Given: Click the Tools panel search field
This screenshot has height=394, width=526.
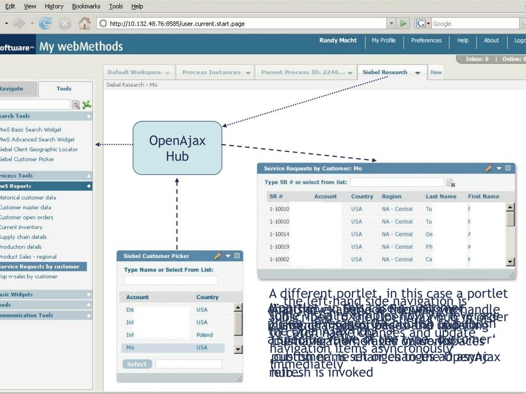Looking at the screenshot, I should click(35, 105).
